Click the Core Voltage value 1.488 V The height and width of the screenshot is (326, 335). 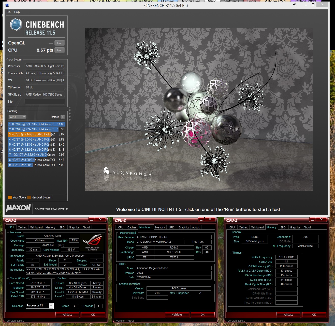[70, 250]
